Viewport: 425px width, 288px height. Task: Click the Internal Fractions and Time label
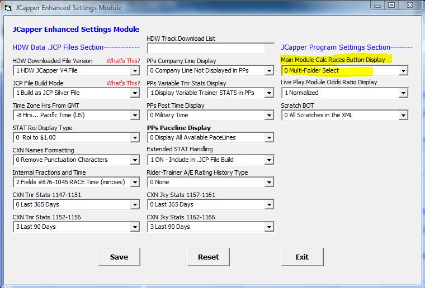(x=49, y=172)
